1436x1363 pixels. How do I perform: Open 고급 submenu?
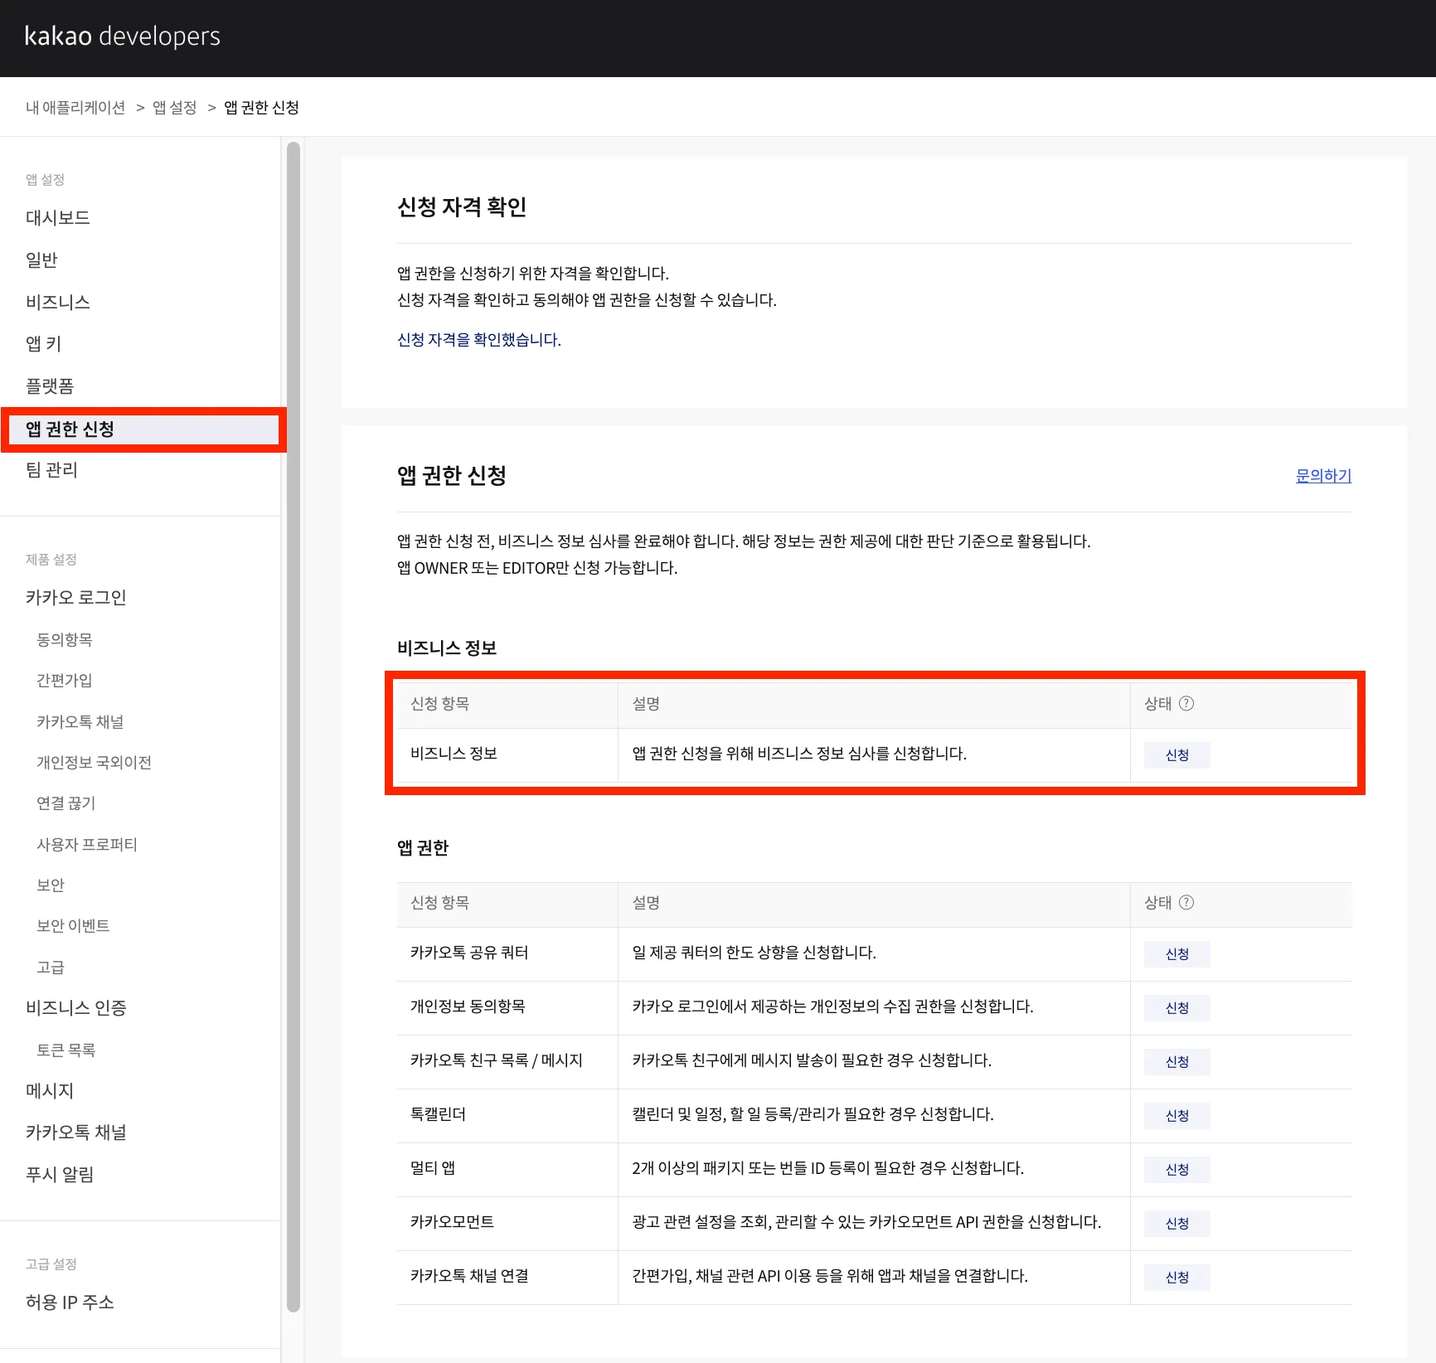click(51, 967)
